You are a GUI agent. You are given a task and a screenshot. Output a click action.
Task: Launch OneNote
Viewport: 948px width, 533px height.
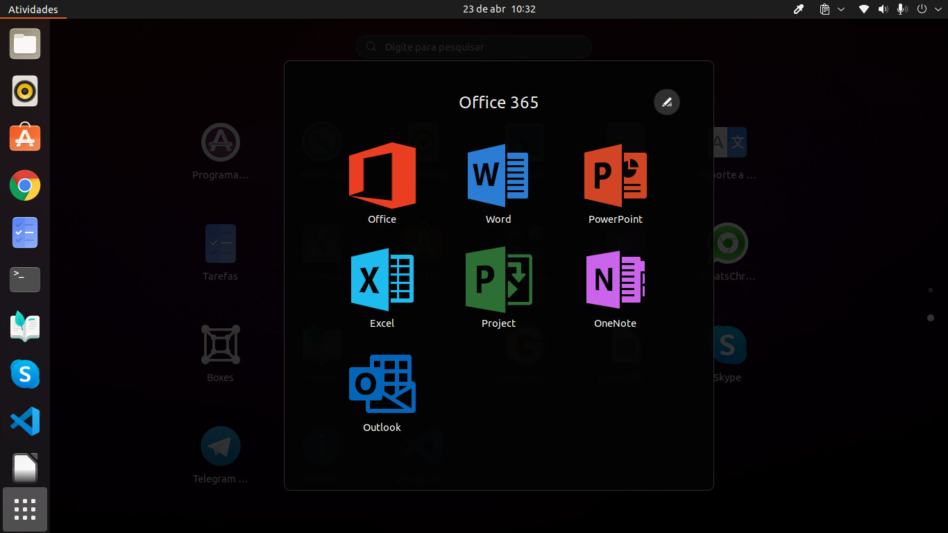point(615,280)
